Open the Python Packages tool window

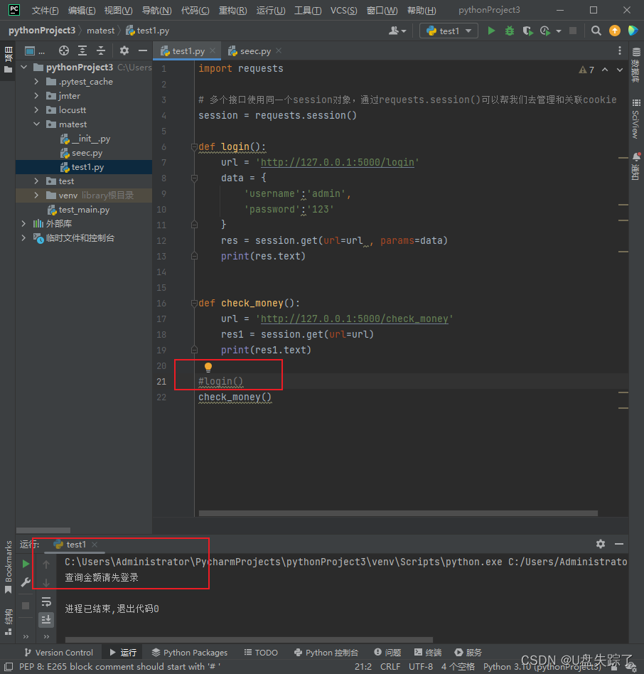189,652
